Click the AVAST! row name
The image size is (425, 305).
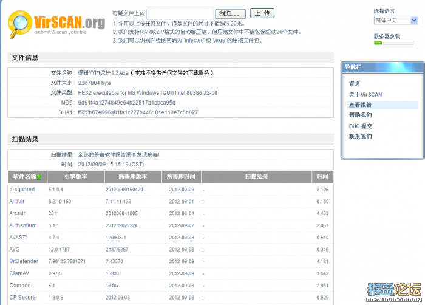click(x=18, y=238)
